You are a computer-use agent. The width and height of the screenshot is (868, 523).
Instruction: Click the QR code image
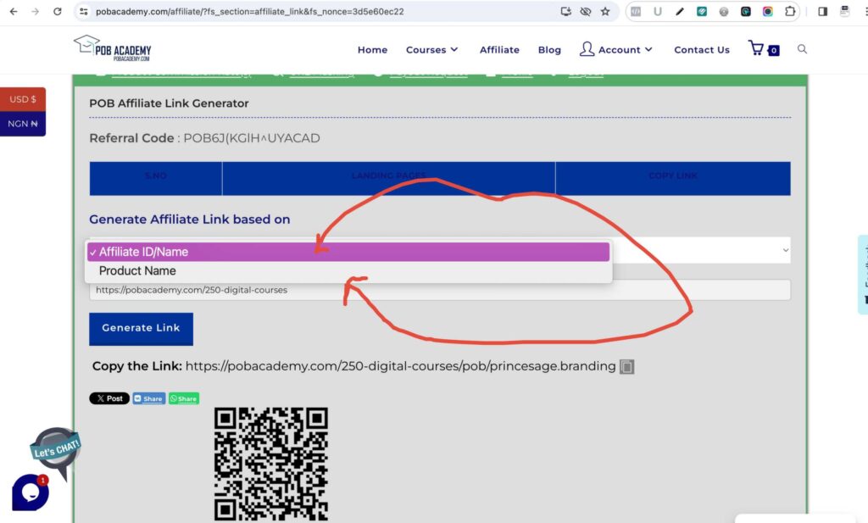[271, 464]
